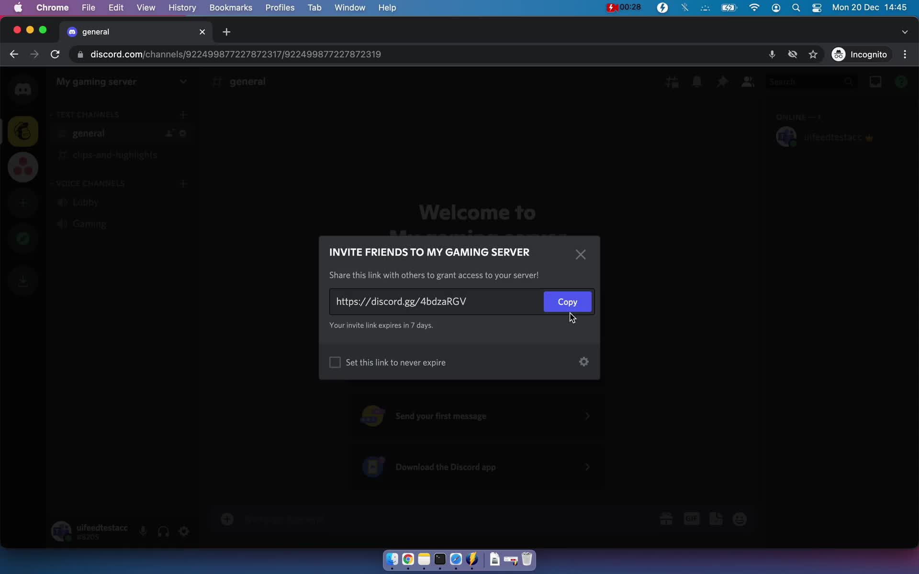919x574 pixels.
Task: Go back in Chrome
Action: pyautogui.click(x=14, y=55)
